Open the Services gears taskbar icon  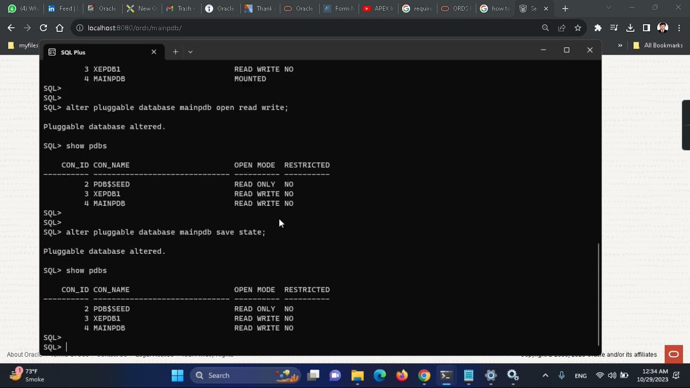pyautogui.click(x=513, y=376)
